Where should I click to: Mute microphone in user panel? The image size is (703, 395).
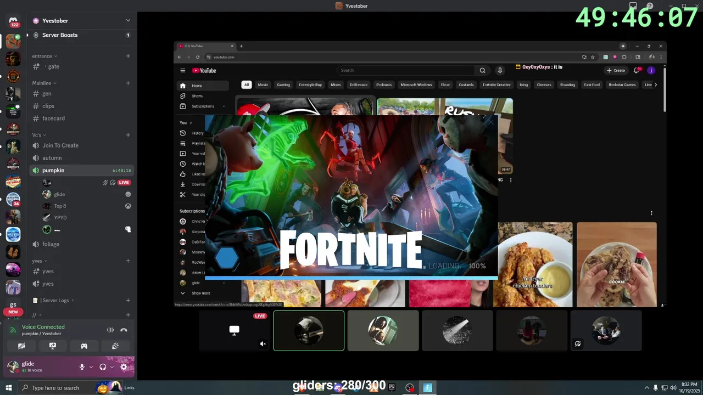coord(82,367)
